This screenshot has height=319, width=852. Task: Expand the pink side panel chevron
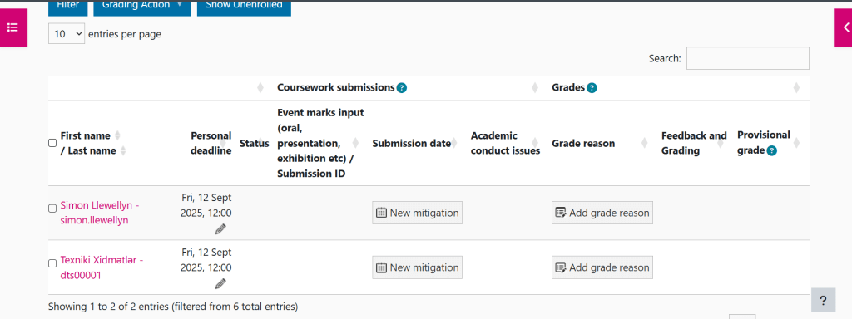coord(844,27)
